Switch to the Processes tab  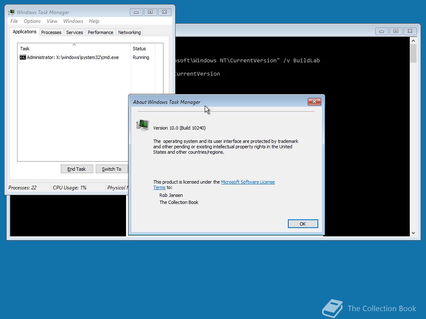click(51, 32)
